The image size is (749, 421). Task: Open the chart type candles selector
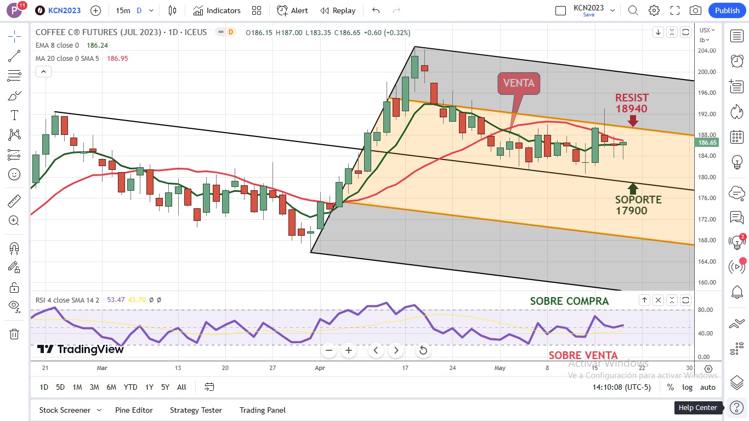pyautogui.click(x=173, y=10)
